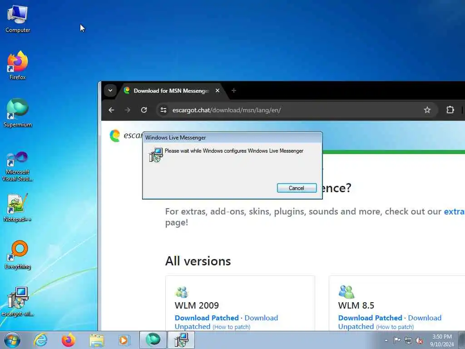Open How to patch for WLM 8.5

tap(395, 327)
